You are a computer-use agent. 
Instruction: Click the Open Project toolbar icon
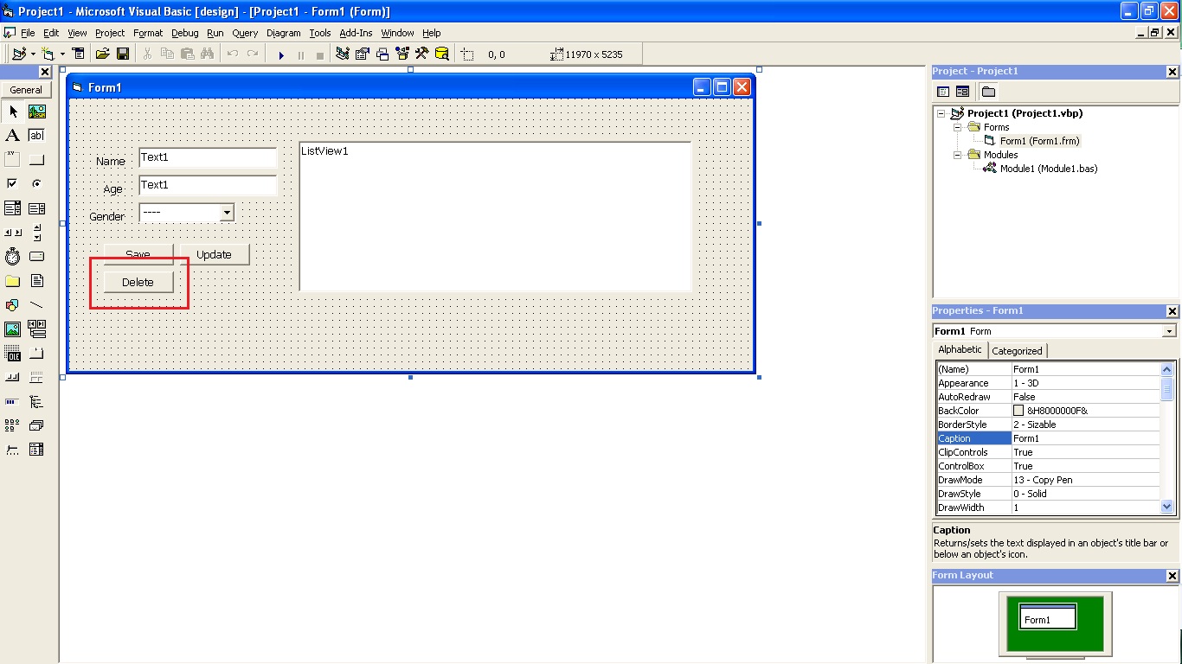click(103, 54)
